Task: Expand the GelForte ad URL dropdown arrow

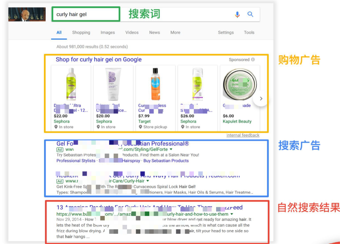Action: (171, 150)
